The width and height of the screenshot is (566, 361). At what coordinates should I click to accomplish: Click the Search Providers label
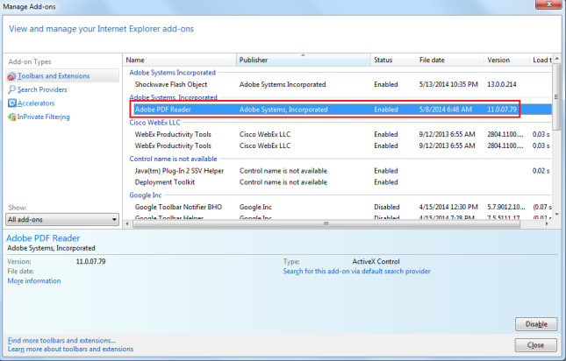[42, 89]
